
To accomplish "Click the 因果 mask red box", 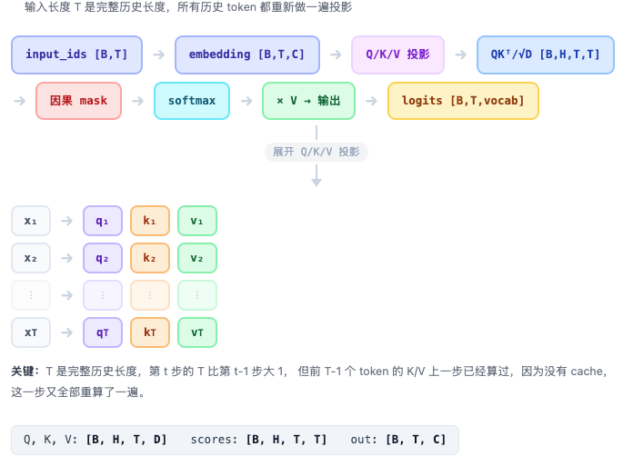I will click(79, 101).
